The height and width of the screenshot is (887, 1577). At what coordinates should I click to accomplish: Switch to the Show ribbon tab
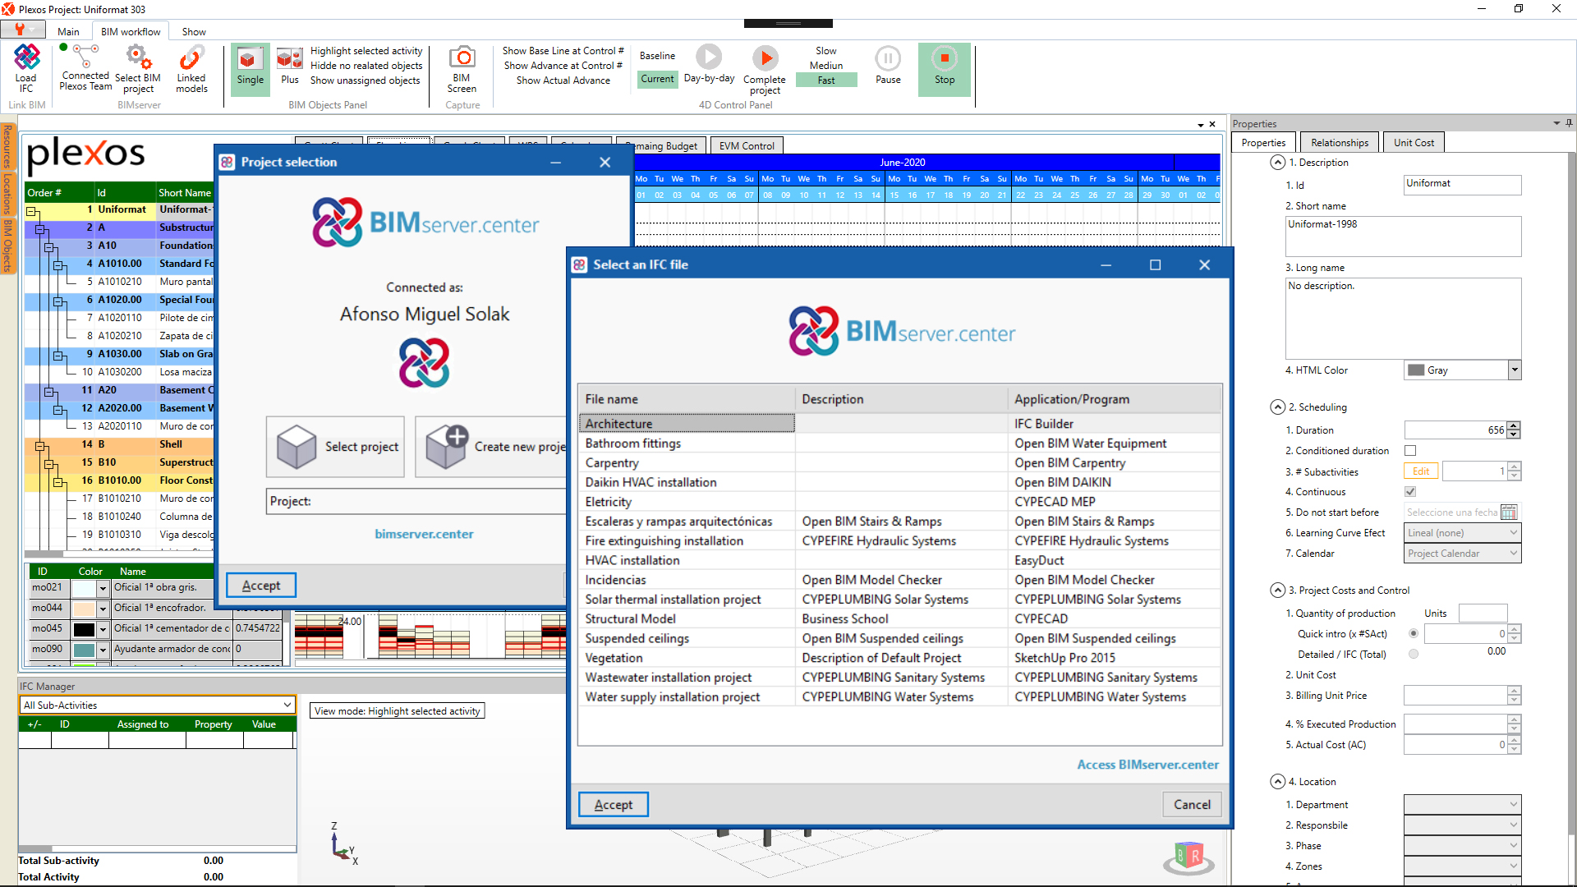pos(193,31)
